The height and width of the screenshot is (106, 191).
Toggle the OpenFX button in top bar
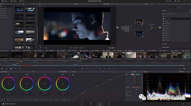click(177, 1)
